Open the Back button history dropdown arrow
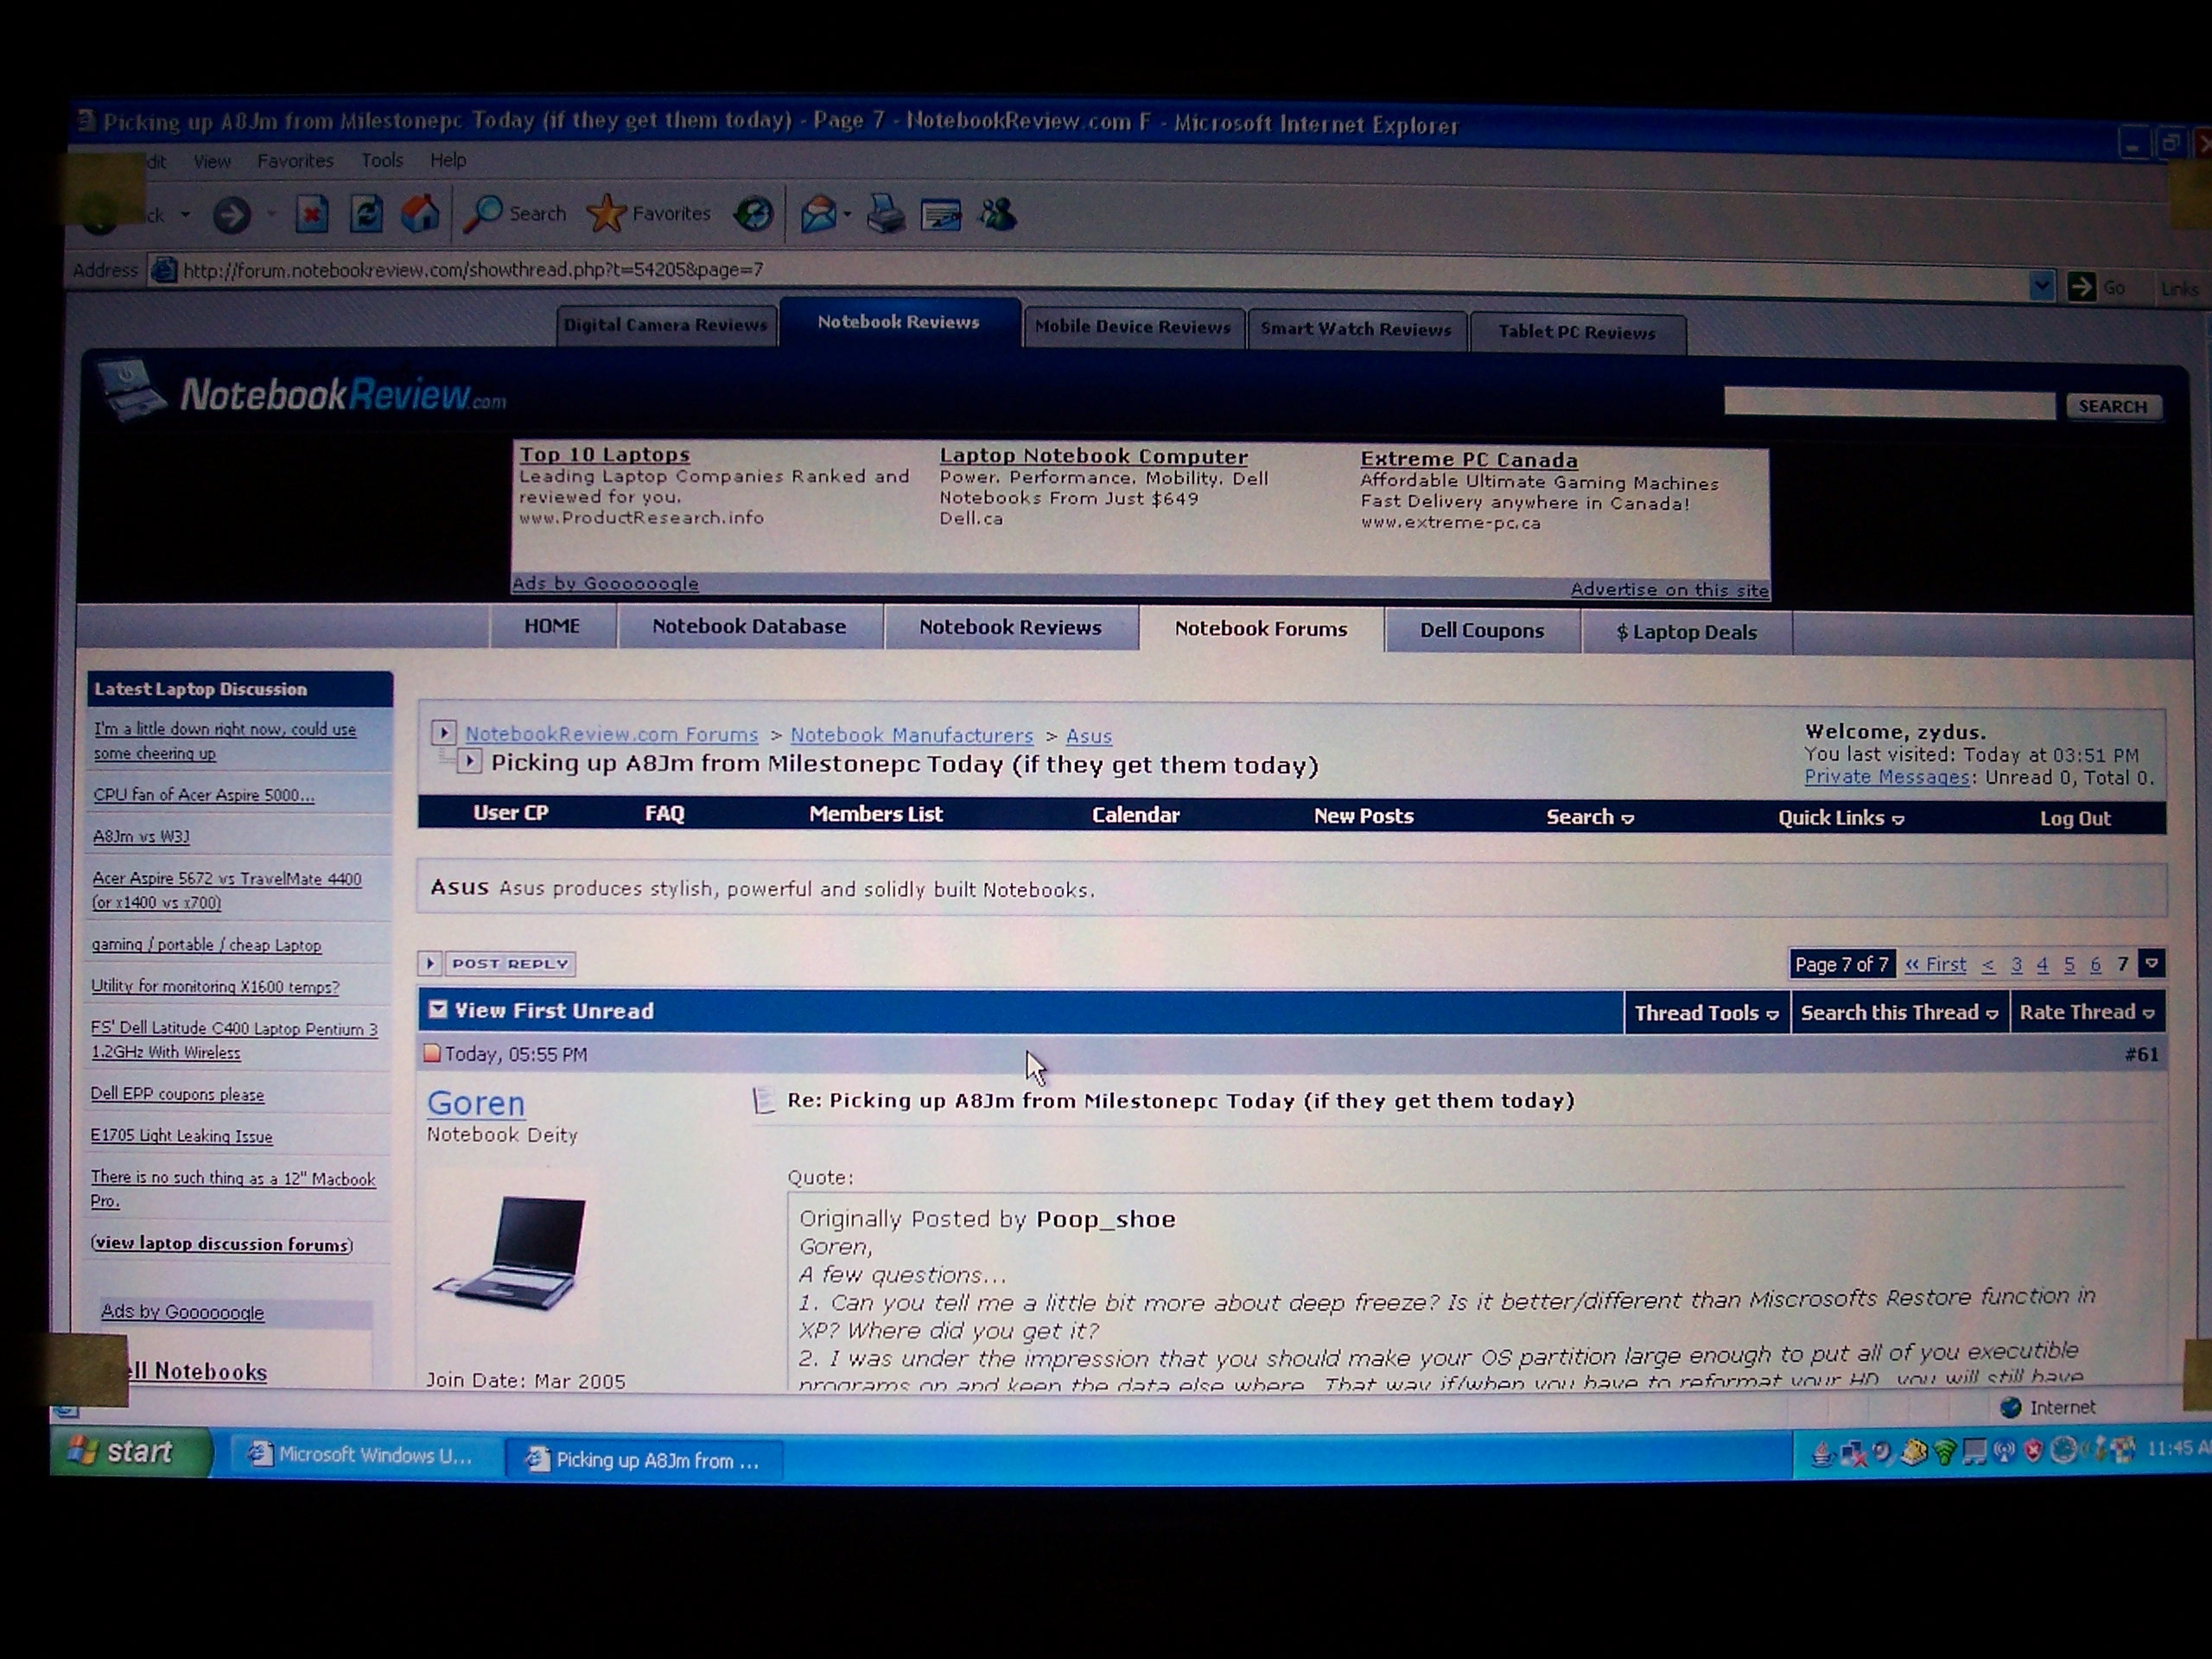The height and width of the screenshot is (1659, 2212). tap(185, 214)
